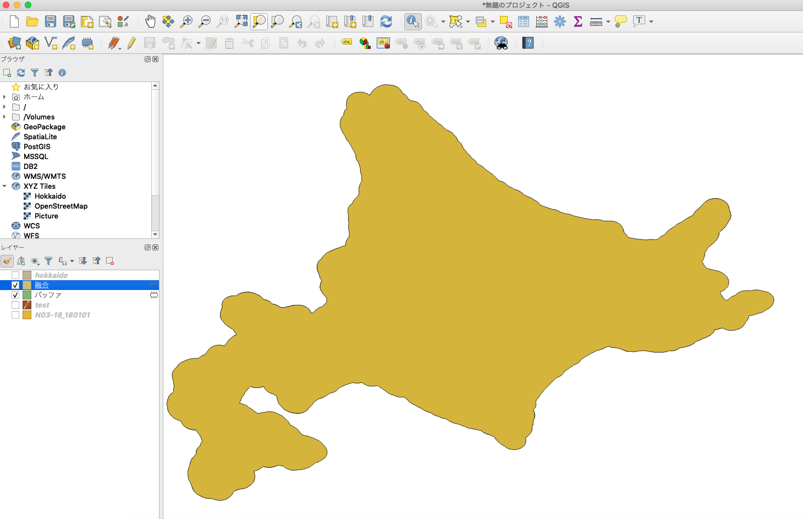Toggle editing with the pencil icon
Screen dimensions: 803x519
point(132,43)
